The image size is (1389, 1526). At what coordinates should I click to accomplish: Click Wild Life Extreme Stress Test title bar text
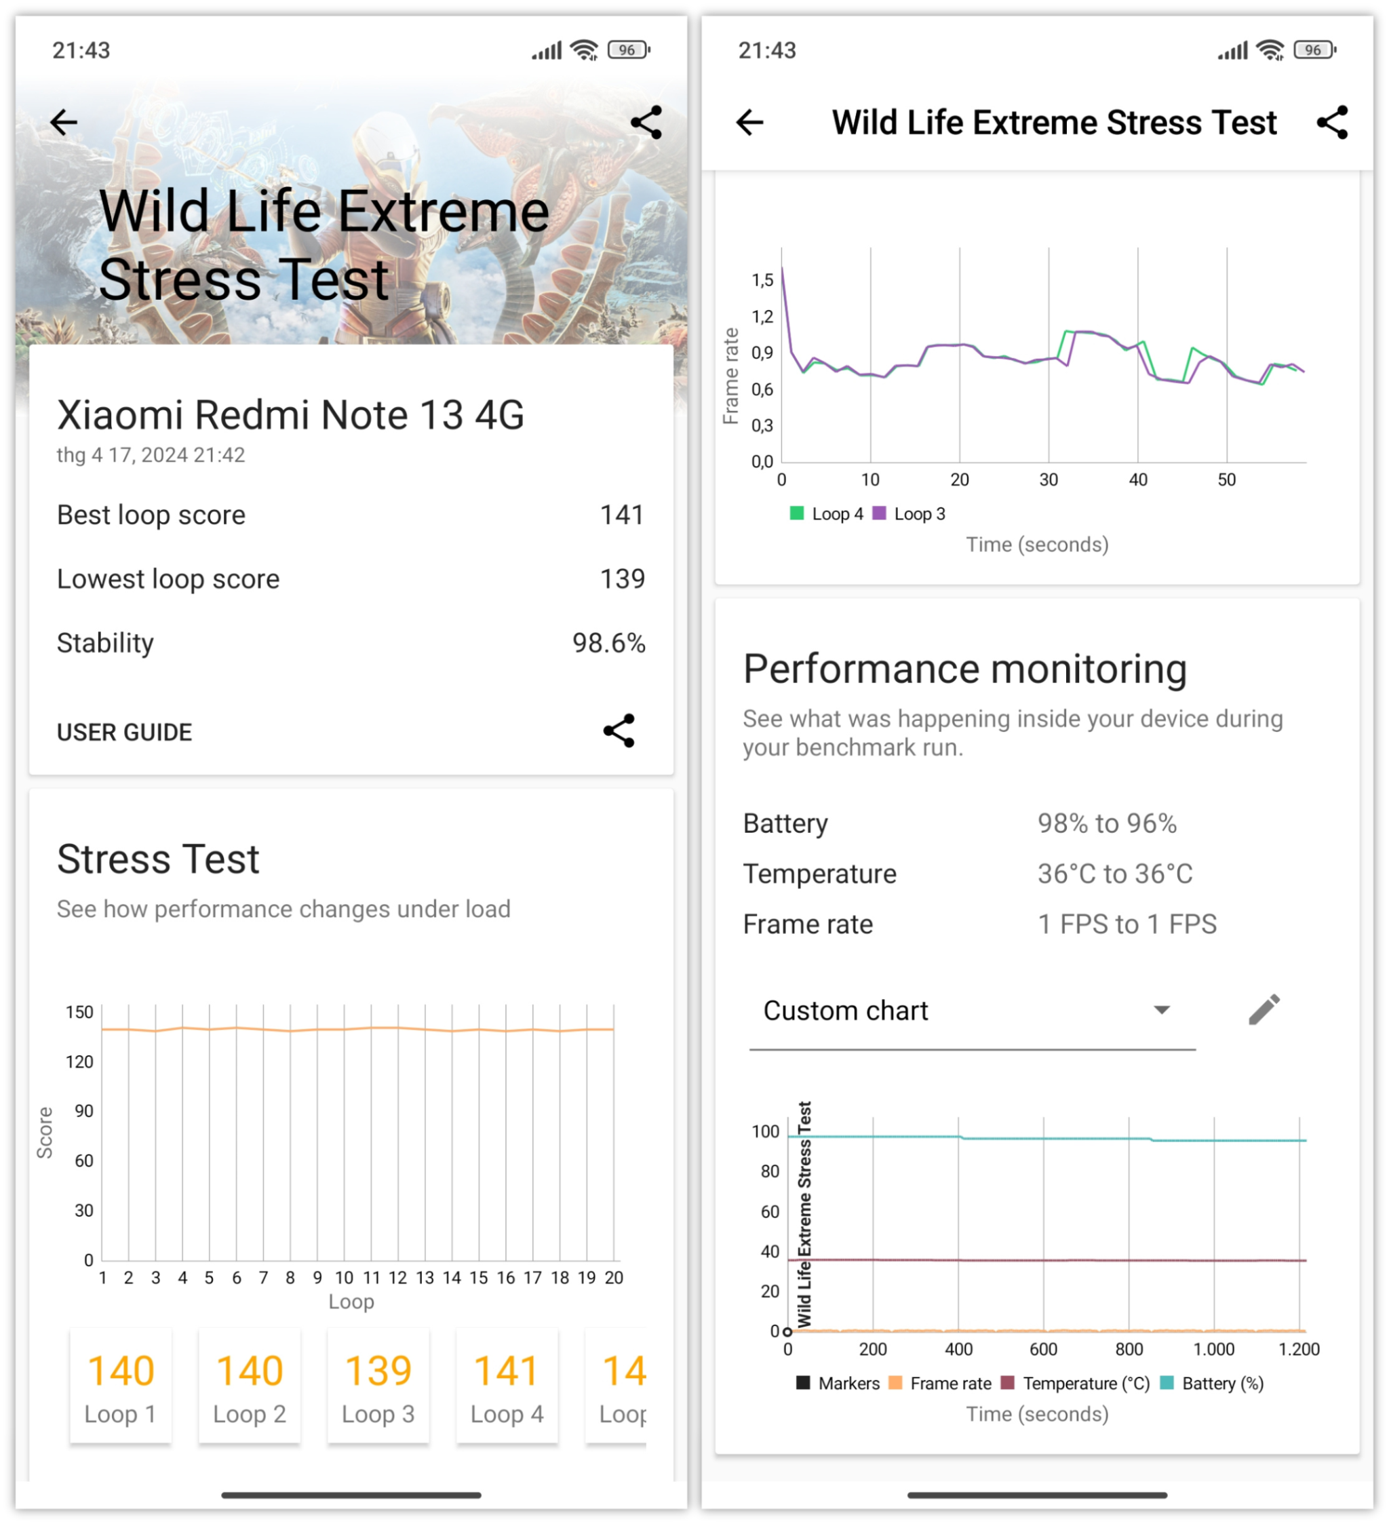[x=1055, y=123]
